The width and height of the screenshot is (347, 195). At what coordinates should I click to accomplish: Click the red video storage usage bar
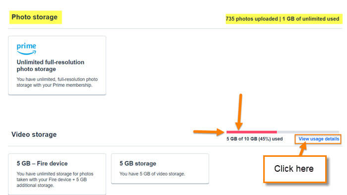pyautogui.click(x=251, y=132)
